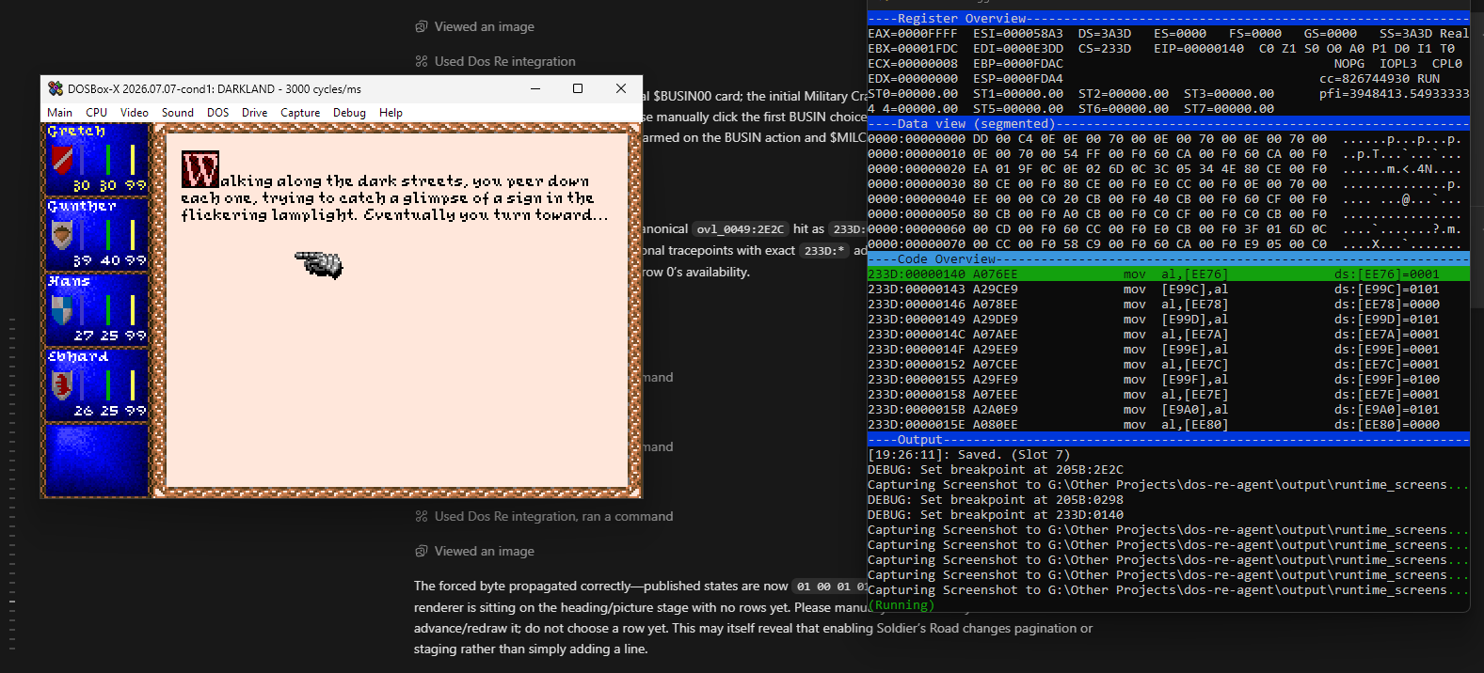The width and height of the screenshot is (1484, 673).
Task: Click data row 0000:00000010 in Data view
Action: [x=1163, y=153]
